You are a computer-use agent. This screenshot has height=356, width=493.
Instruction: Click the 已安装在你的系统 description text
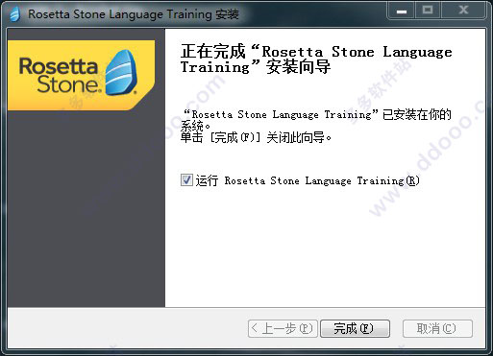tap(316, 120)
